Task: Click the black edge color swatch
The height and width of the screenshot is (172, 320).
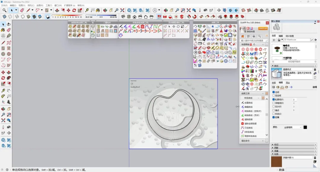Action: point(305,127)
